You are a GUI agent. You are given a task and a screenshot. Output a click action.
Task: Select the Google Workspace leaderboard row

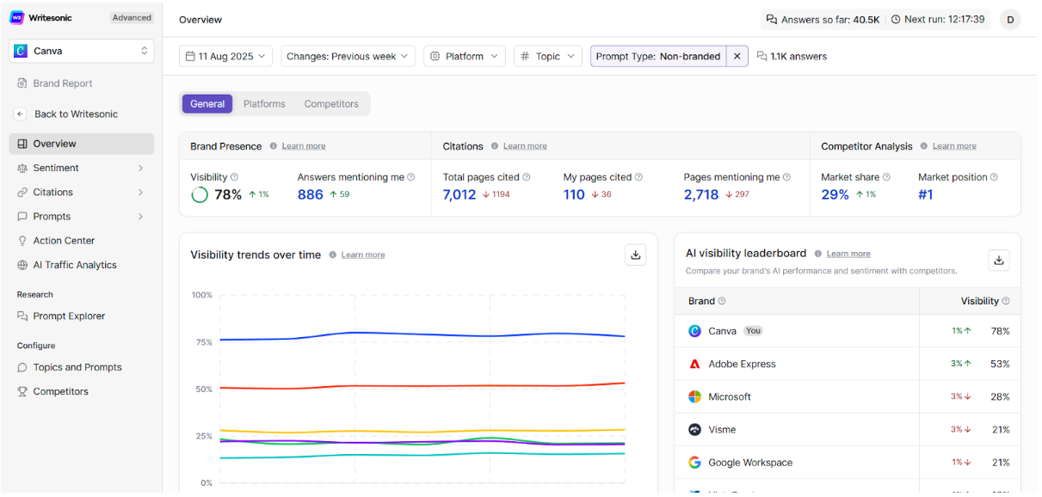(x=848, y=462)
